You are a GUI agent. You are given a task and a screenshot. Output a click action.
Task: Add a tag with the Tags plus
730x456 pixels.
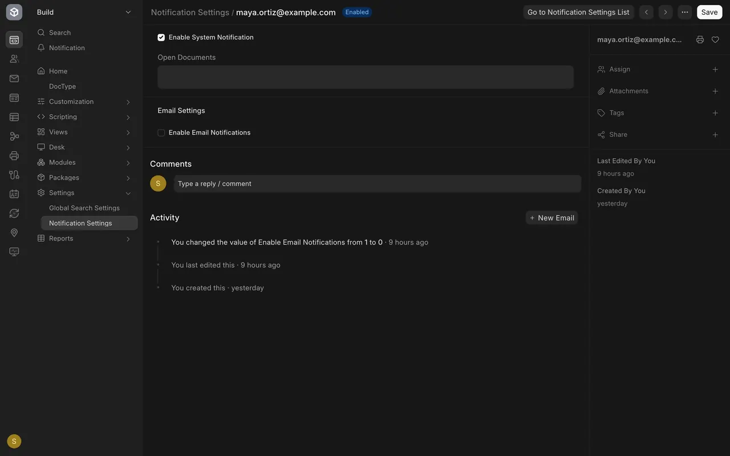pyautogui.click(x=715, y=113)
